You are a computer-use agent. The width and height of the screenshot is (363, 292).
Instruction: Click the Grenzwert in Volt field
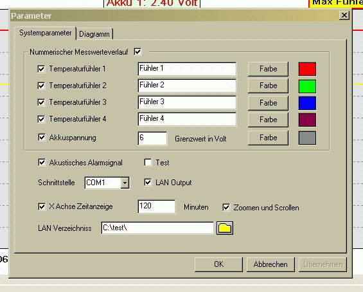(152, 138)
